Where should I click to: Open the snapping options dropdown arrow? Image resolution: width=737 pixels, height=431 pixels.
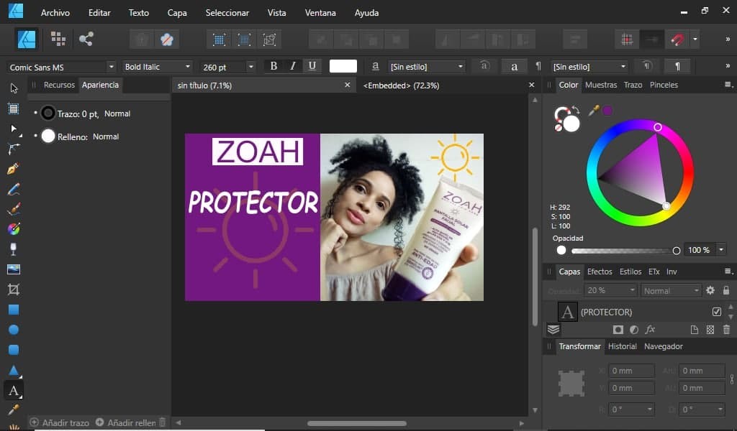[695, 40]
